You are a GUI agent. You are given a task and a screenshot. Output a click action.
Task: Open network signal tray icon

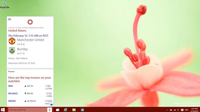coord(174,110)
